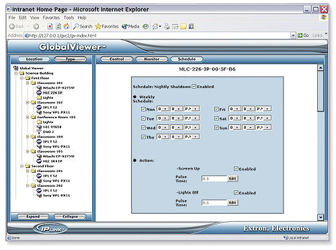Open the address bar dropdown arrow
The width and height of the screenshot is (336, 250).
point(293,36)
